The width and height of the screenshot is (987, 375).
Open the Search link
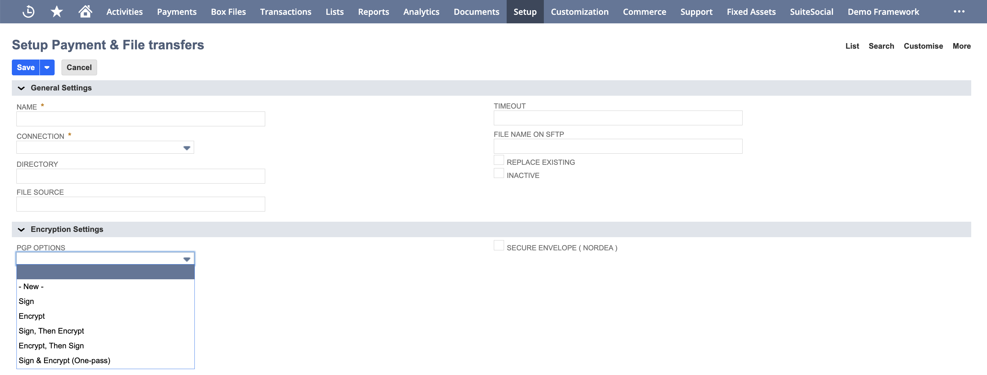(x=881, y=46)
